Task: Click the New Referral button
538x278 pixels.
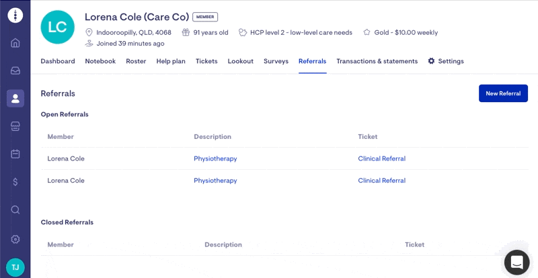Action: [503, 93]
